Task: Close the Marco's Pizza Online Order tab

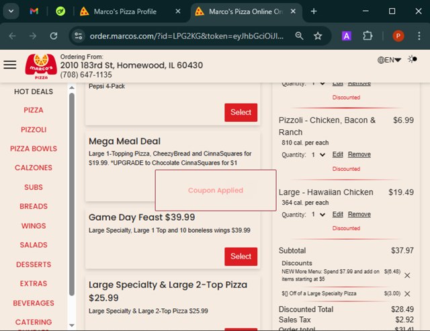Action: tap(293, 11)
